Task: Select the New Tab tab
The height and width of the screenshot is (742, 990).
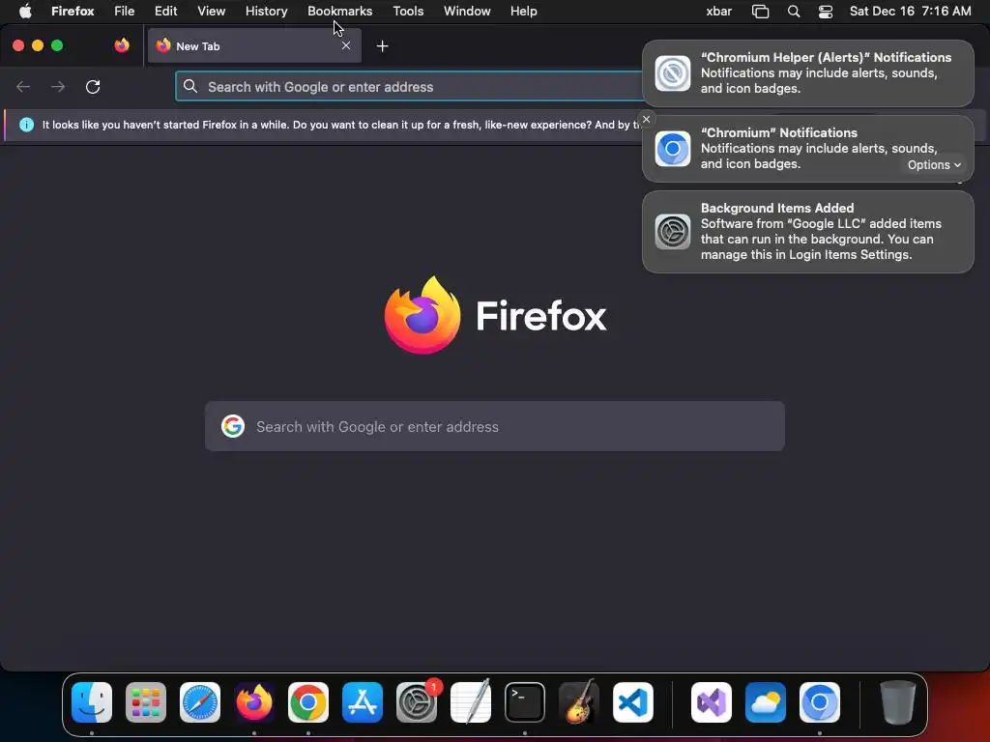Action: click(x=254, y=45)
